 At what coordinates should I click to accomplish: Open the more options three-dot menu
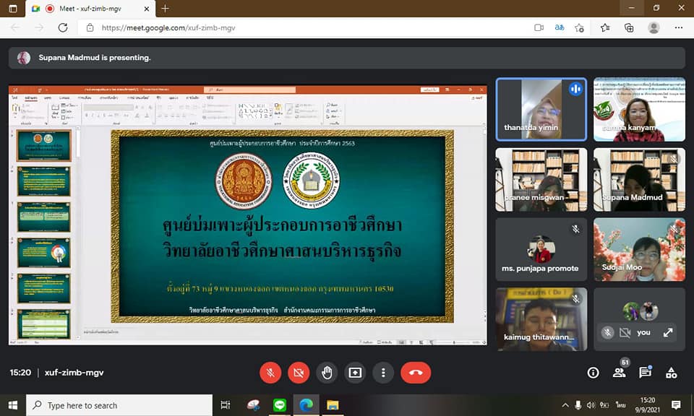383,373
